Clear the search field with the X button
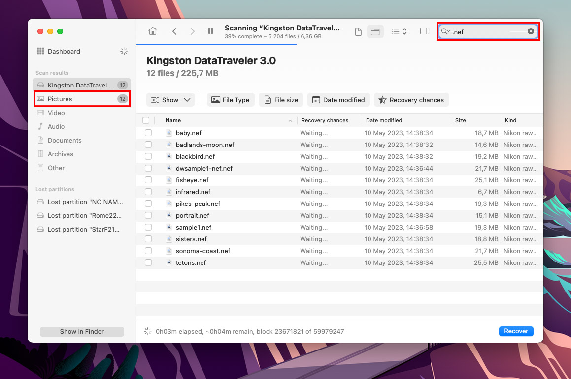Image resolution: width=571 pixels, height=379 pixels. pos(531,30)
